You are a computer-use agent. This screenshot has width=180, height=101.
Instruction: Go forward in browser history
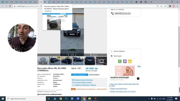tap(6, 6)
